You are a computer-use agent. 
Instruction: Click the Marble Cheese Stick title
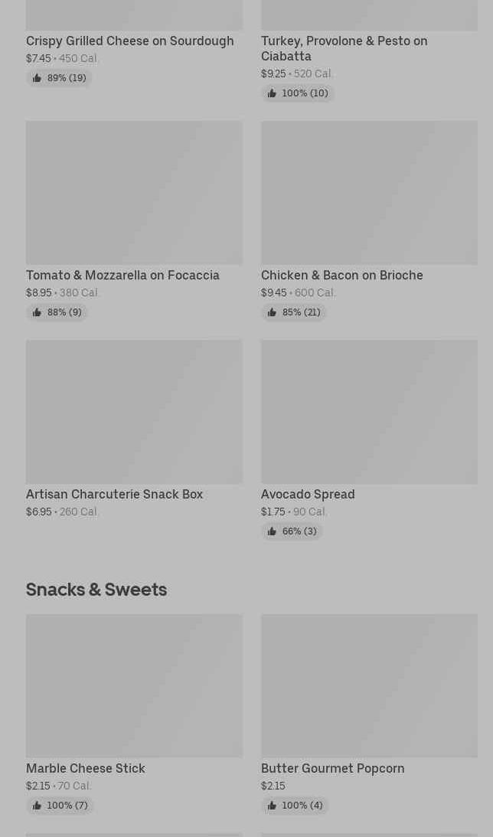pyautogui.click(x=85, y=769)
